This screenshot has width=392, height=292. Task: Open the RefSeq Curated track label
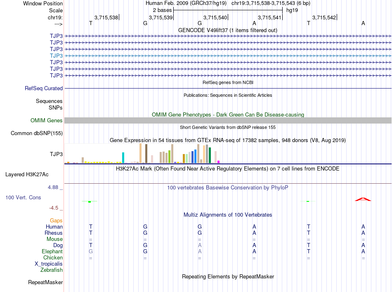click(x=43, y=89)
